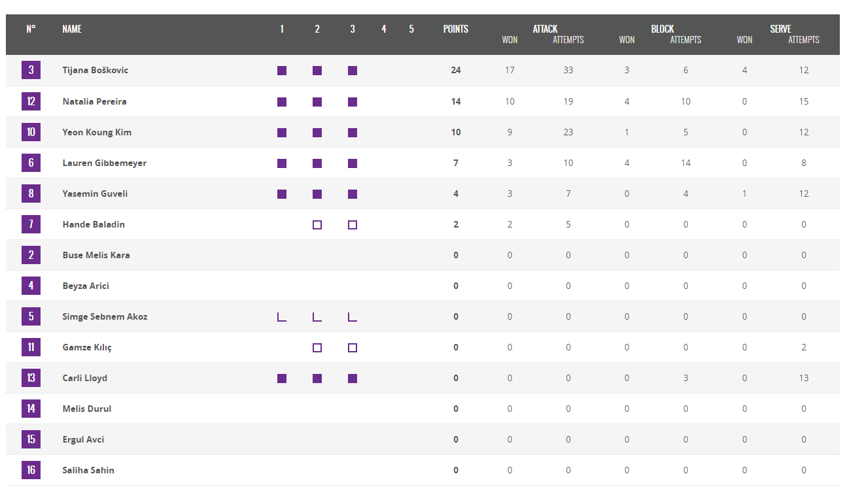847x489 pixels.
Task: Click Yasemin Guveli's number 8 jersey badge
Action: point(31,194)
